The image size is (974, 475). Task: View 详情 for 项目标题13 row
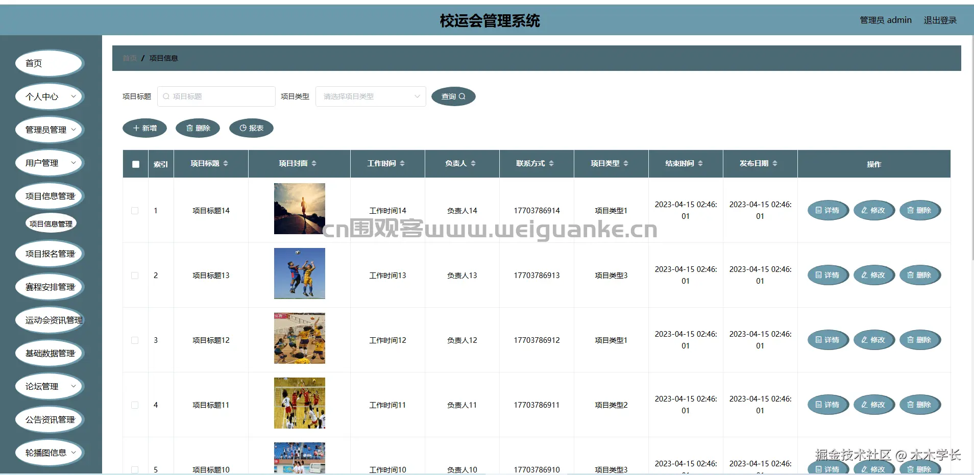pos(828,275)
